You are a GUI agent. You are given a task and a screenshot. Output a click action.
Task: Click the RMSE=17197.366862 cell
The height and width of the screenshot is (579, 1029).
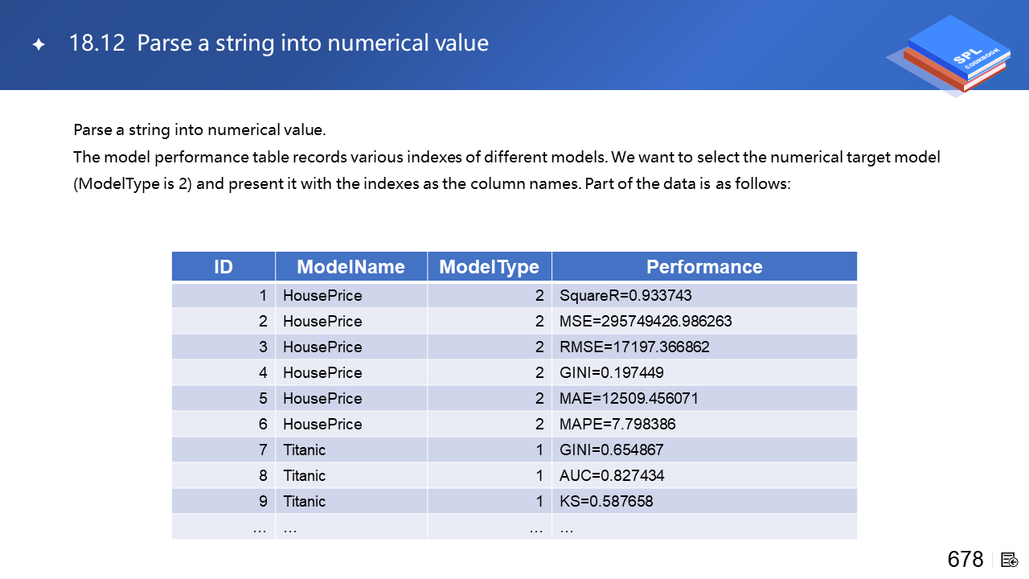tap(634, 347)
